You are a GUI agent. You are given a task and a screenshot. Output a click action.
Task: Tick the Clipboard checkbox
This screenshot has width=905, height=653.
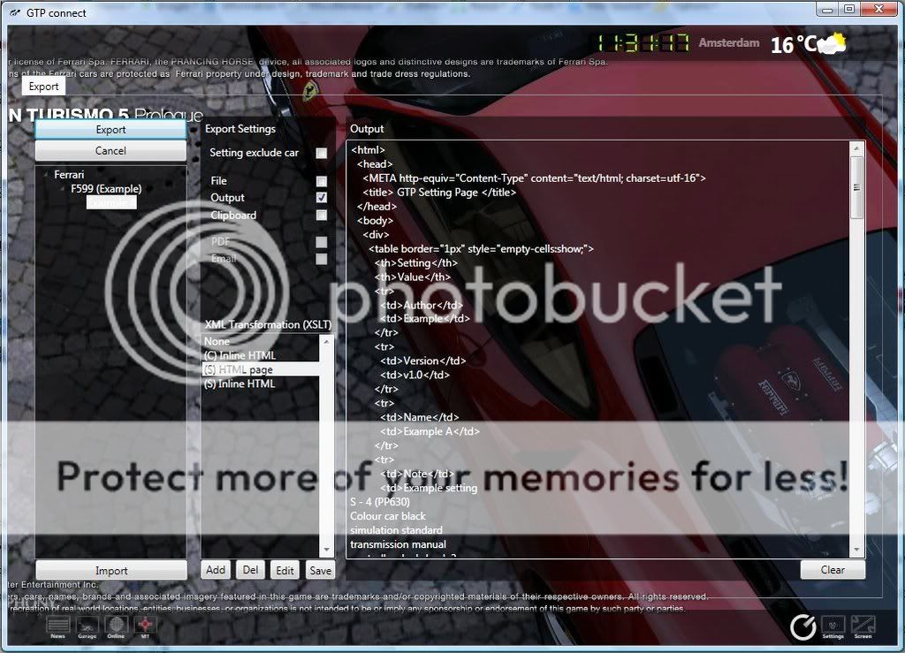coord(322,215)
